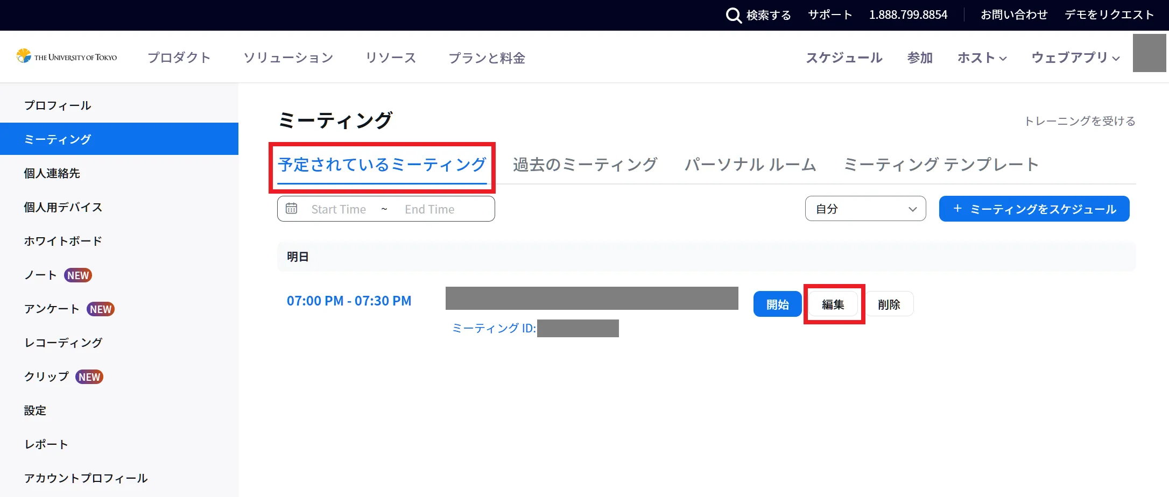Open 設定 in the sidebar
Screen dimensions: 1169x497
click(x=35, y=410)
